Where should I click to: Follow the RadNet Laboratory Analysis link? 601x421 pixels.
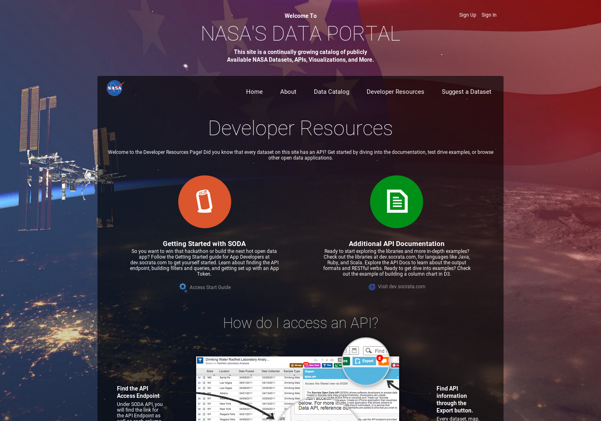tap(233, 363)
